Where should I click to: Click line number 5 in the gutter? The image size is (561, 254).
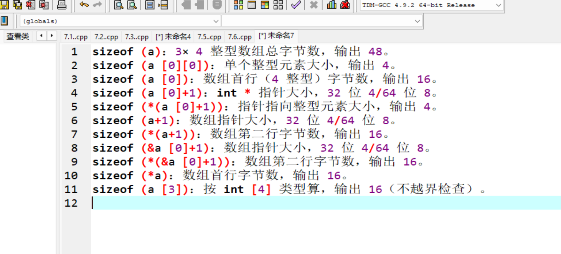tap(75, 107)
